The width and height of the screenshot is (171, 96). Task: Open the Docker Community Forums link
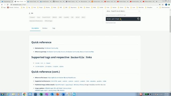tap(56, 52)
